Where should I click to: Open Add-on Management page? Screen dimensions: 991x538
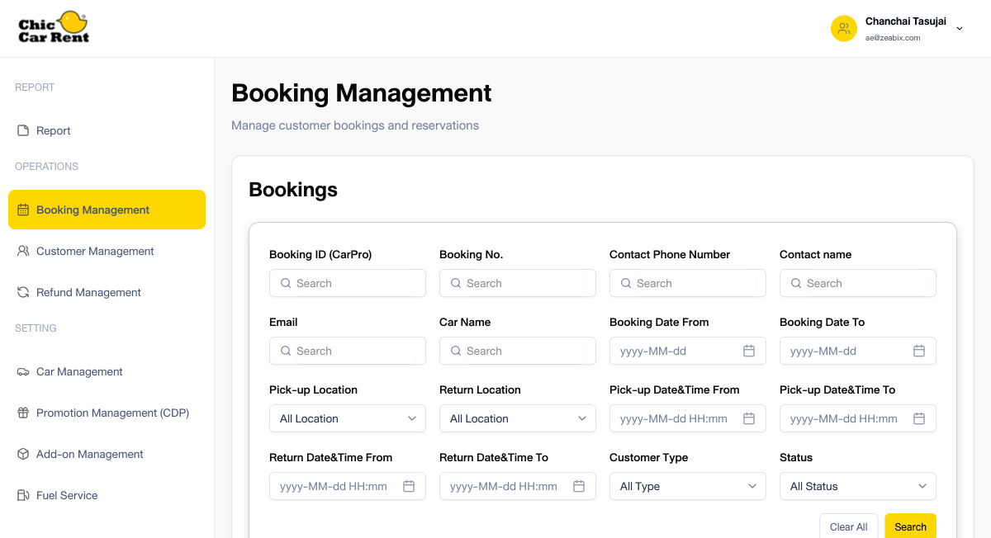[107, 454]
